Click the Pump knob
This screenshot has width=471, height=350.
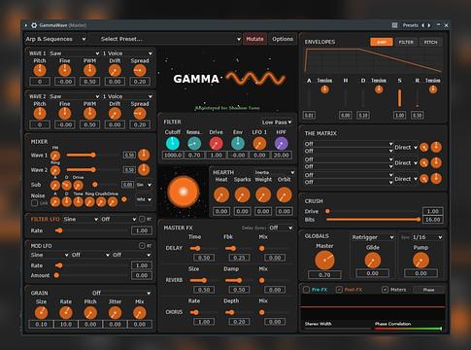(421, 261)
